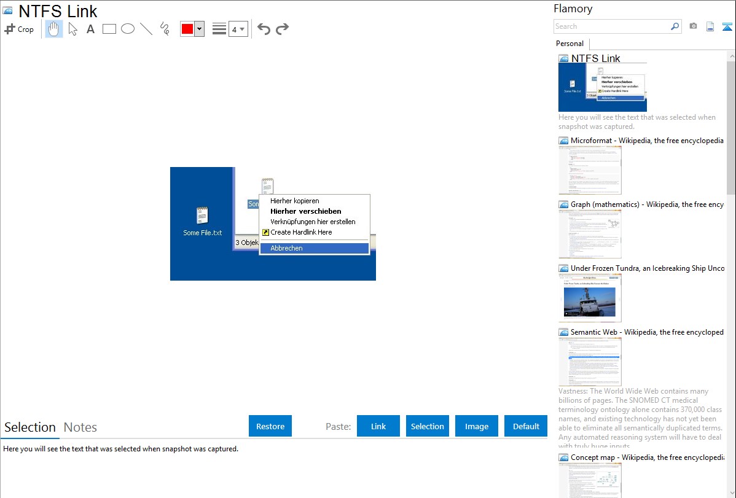
Task: Switch to the Personal tab
Action: pos(570,44)
